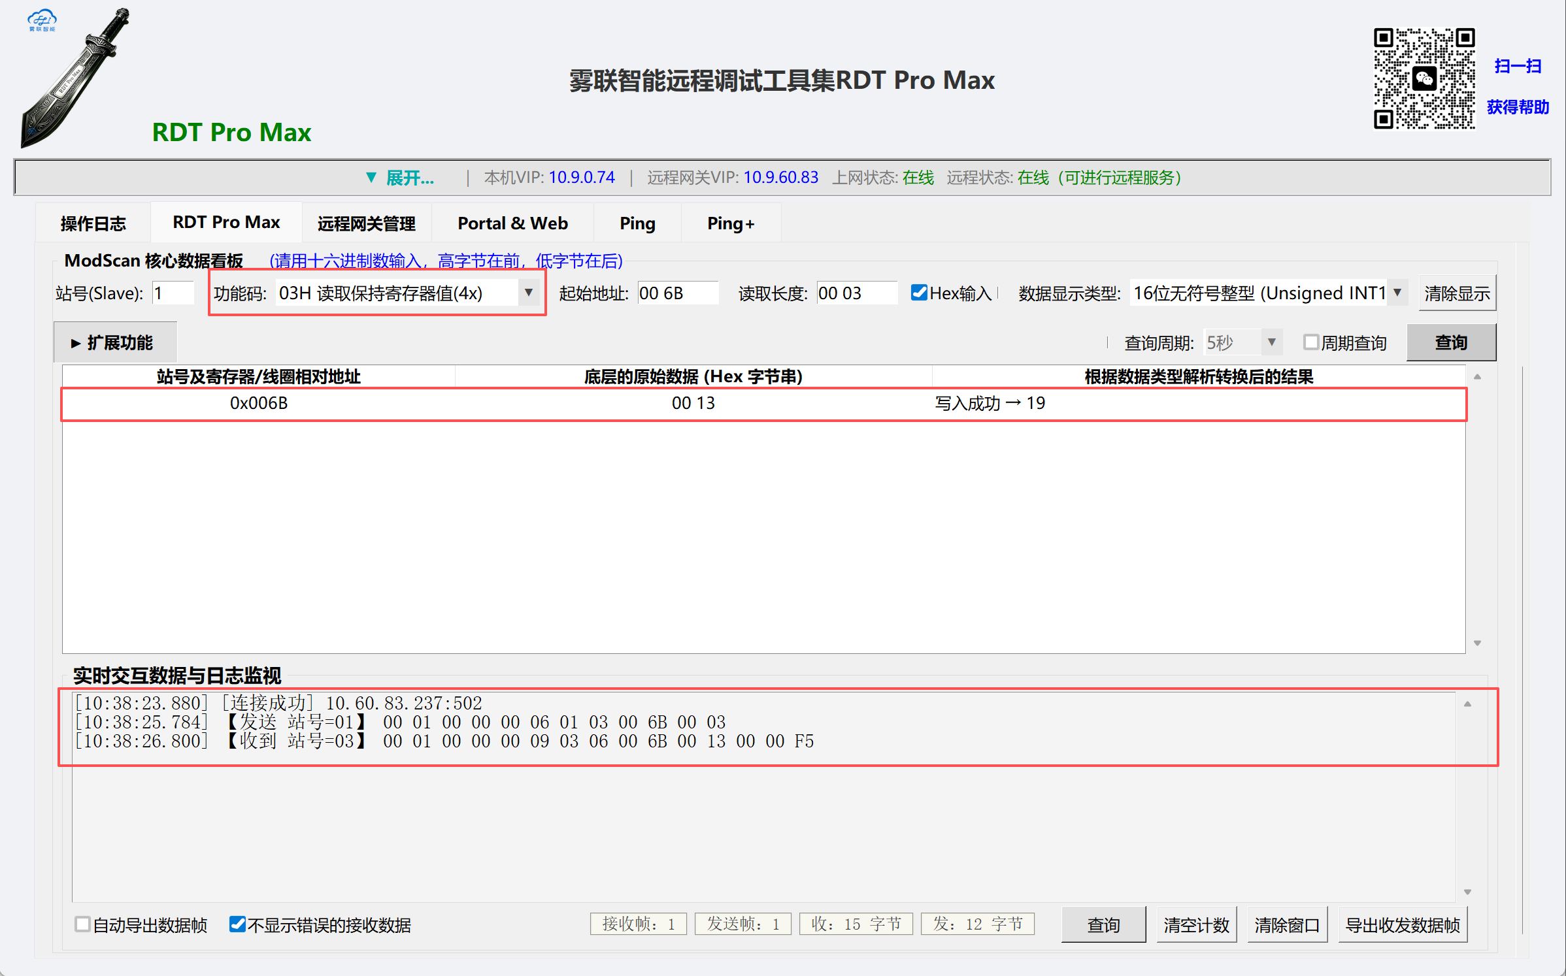The width and height of the screenshot is (1566, 976).
Task: Click the cloud company logo icon
Action: (x=42, y=20)
